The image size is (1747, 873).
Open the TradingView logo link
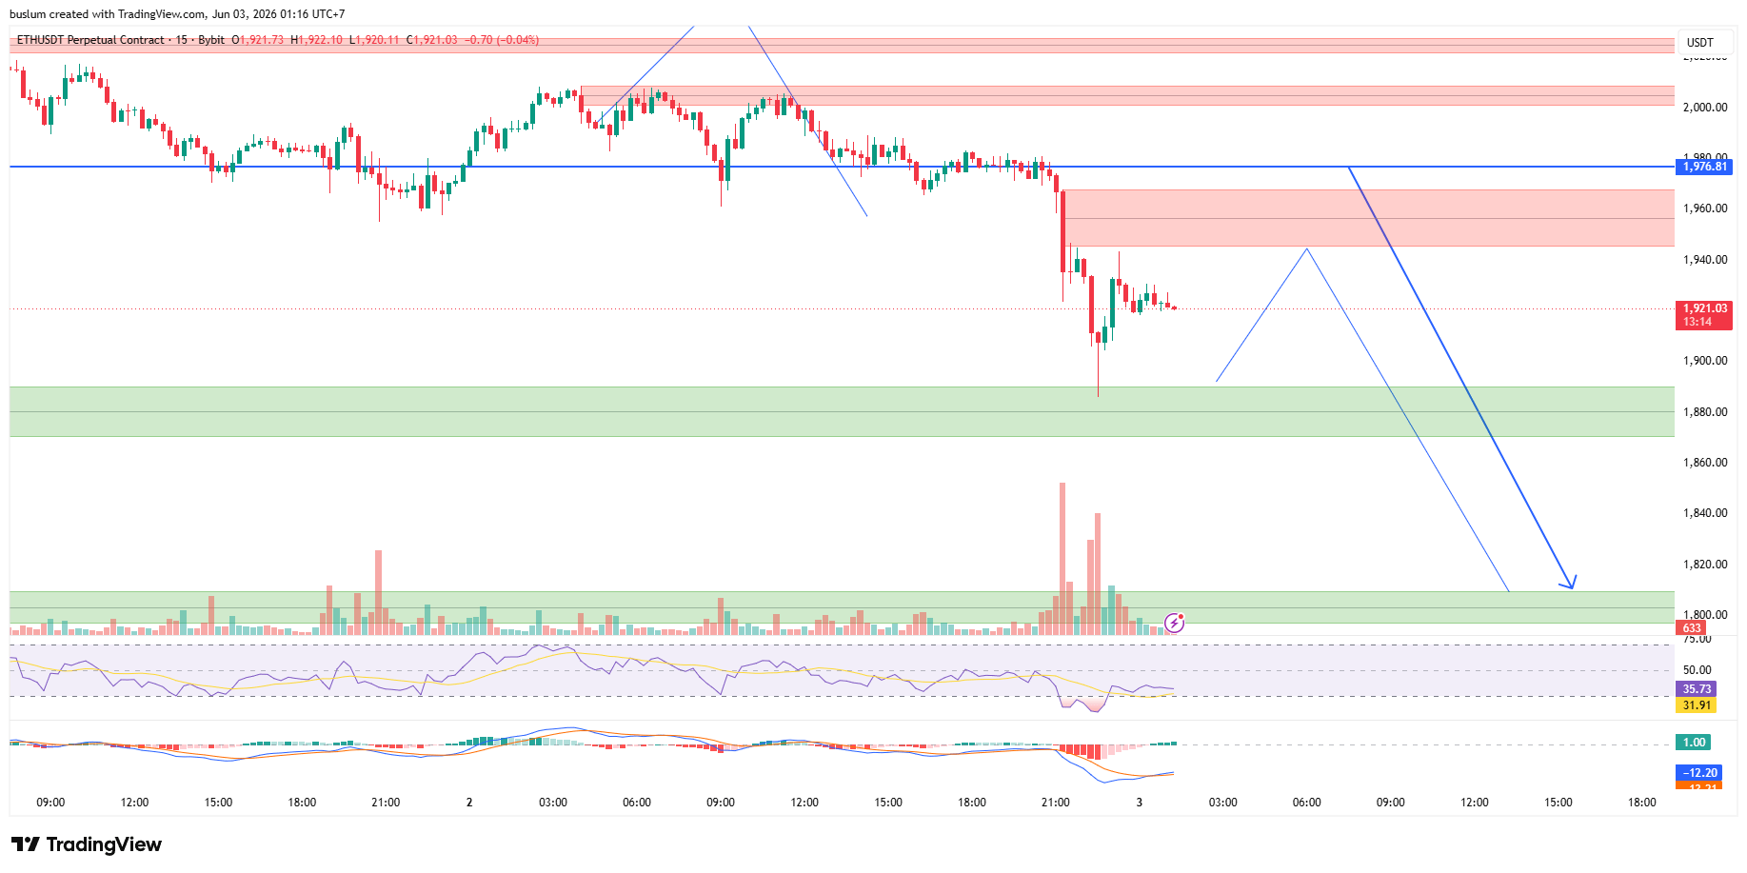(x=87, y=844)
